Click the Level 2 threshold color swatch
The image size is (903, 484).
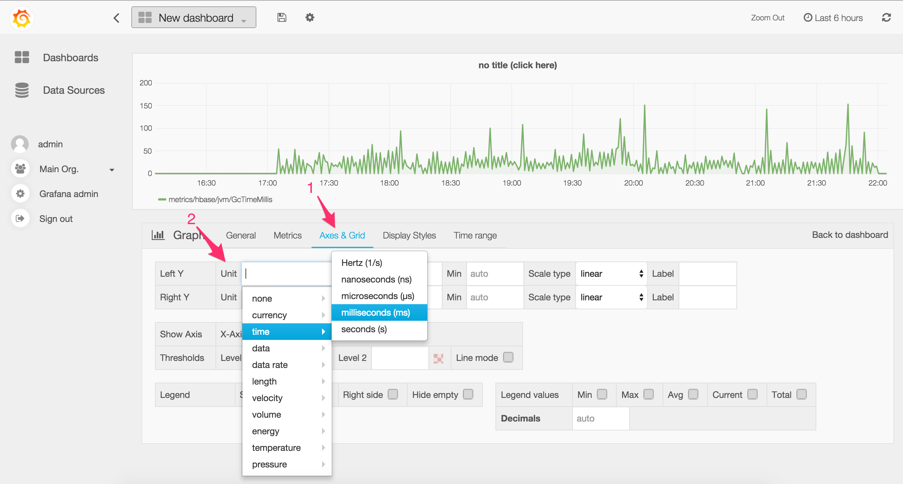438,358
